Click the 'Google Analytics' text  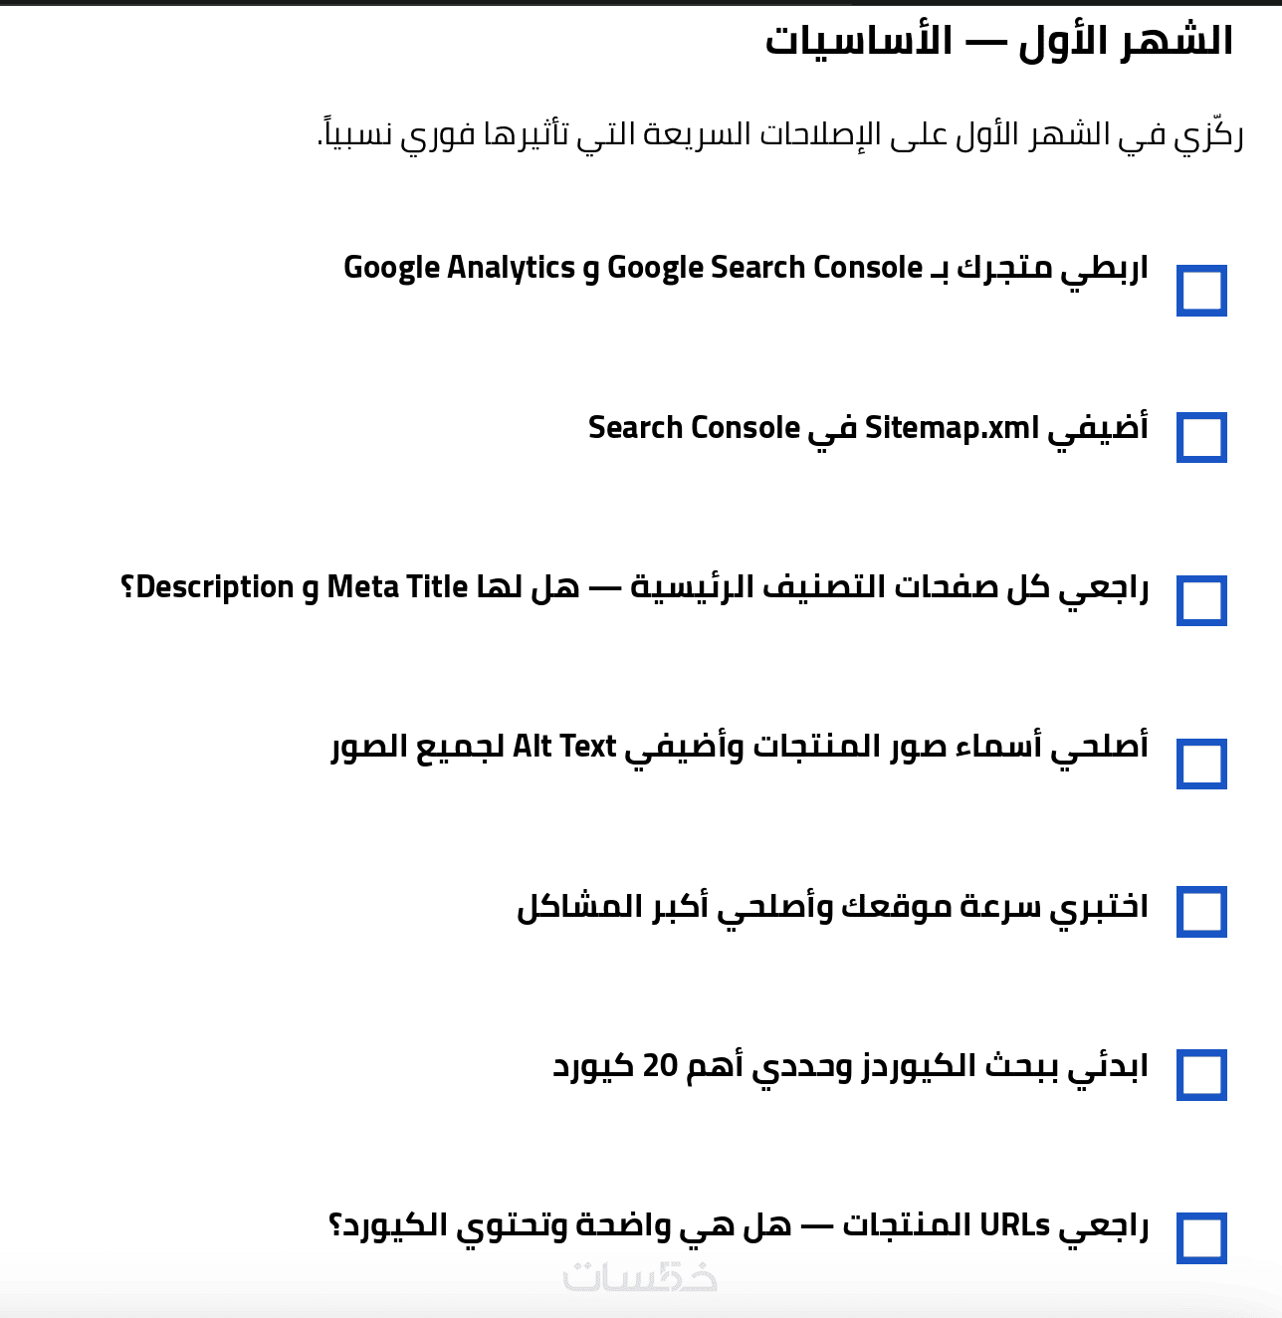[459, 268]
